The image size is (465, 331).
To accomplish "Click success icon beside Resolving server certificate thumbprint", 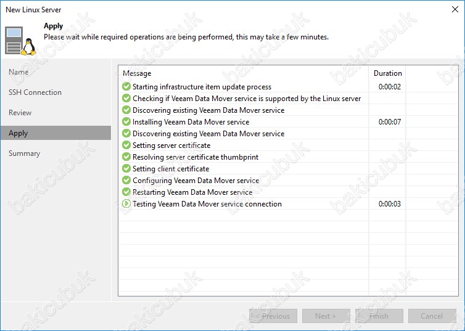I will click(126, 157).
